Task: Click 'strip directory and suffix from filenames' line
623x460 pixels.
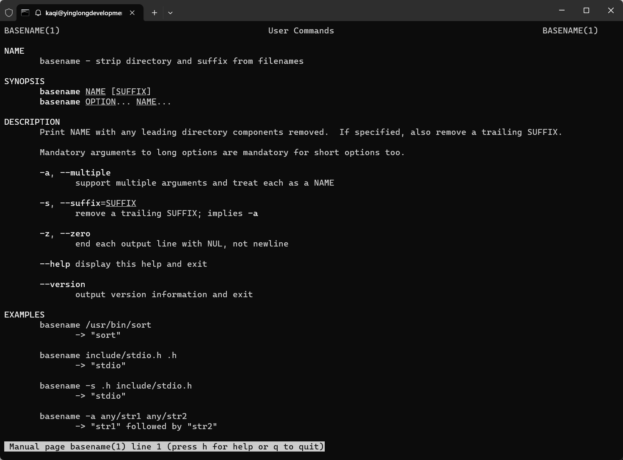Action: pyautogui.click(x=172, y=61)
